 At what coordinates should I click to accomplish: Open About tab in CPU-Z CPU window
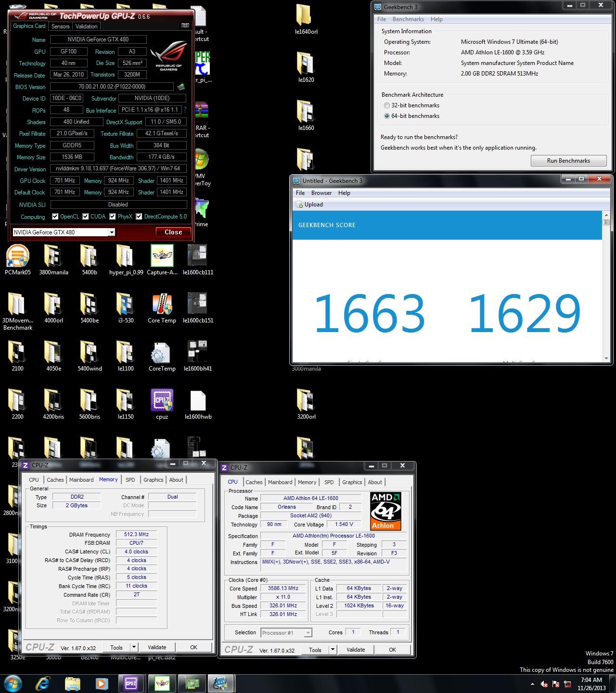point(375,482)
